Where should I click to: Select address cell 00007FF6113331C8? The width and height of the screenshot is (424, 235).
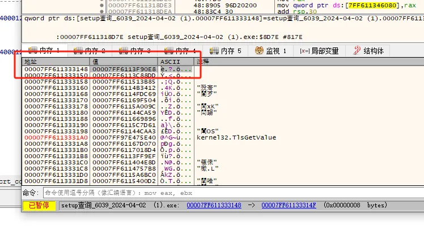(56, 169)
